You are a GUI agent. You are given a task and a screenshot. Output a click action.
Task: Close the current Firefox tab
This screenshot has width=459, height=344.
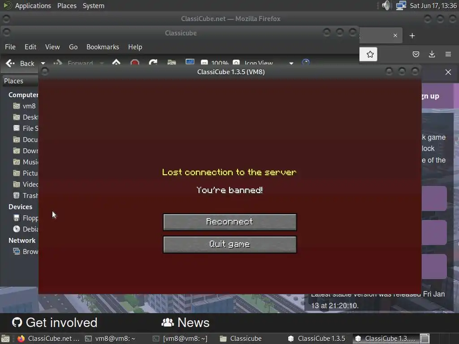tap(395, 35)
